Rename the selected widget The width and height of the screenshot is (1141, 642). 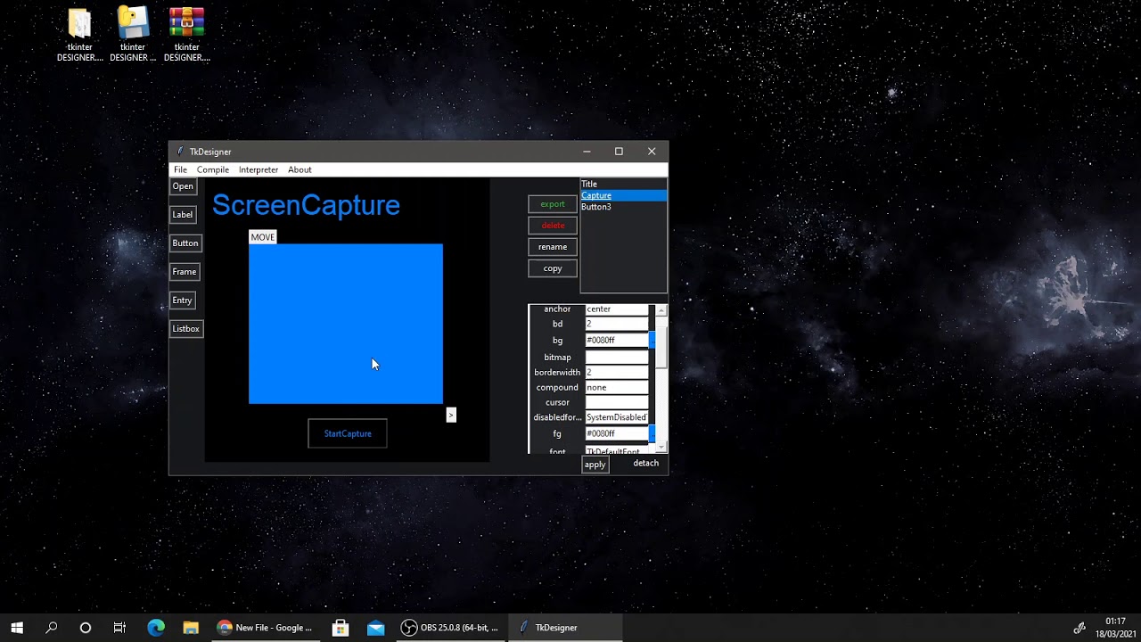(x=552, y=246)
